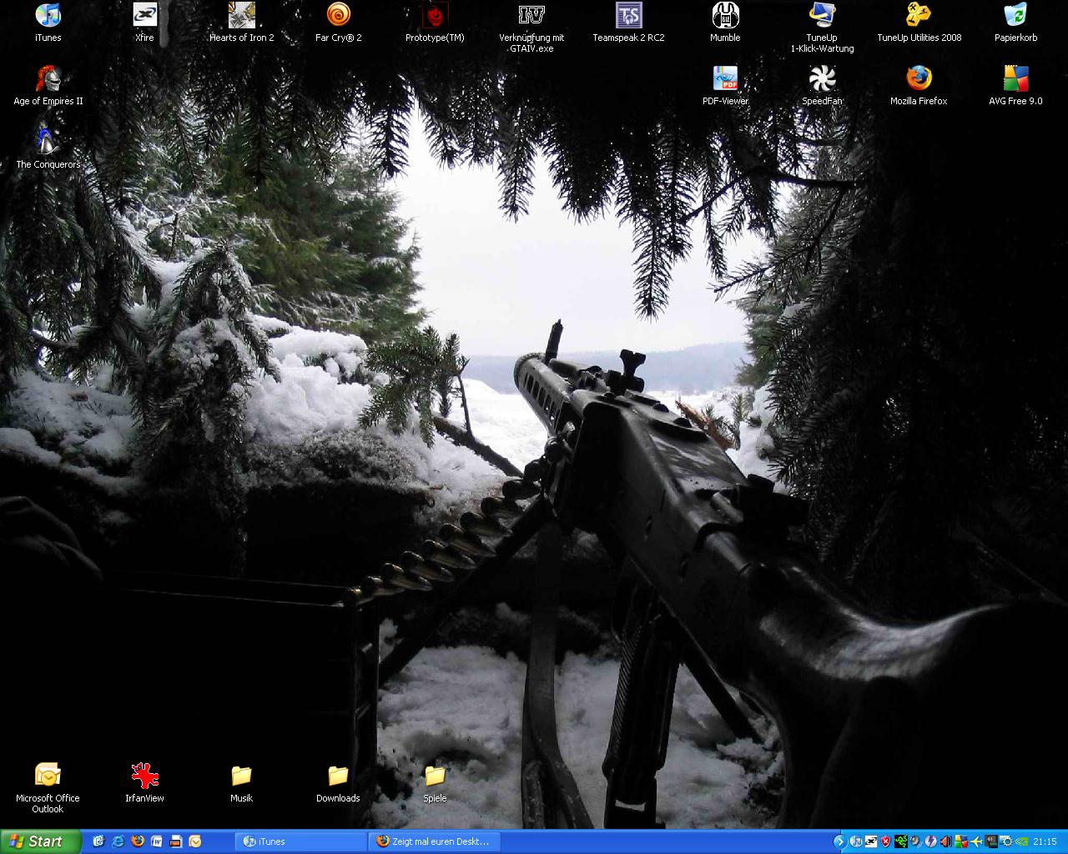Image resolution: width=1068 pixels, height=854 pixels.
Task: Launch Xfire from the desktop
Action: tap(144, 23)
